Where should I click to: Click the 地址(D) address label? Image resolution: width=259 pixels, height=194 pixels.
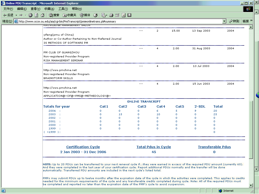click(7, 21)
